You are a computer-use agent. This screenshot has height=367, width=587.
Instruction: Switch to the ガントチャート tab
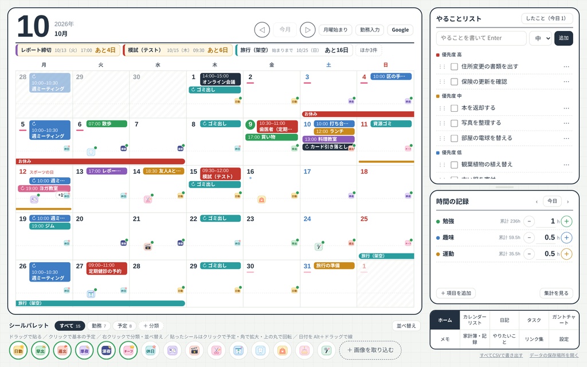[563, 320]
